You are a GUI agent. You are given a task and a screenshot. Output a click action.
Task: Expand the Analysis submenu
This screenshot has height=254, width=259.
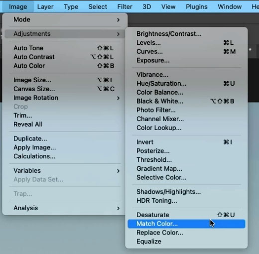(65, 208)
